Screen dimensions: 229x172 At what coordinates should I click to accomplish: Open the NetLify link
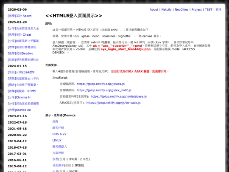pyautogui.click(x=166, y=9)
